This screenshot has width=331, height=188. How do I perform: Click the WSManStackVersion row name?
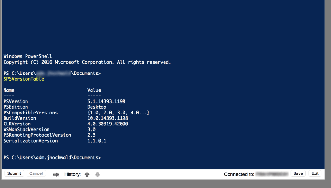pyautogui.click(x=27, y=130)
